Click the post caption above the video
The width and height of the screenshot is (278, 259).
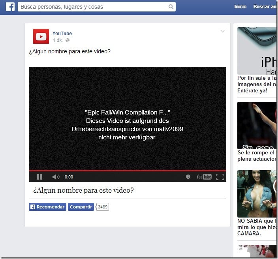point(69,51)
